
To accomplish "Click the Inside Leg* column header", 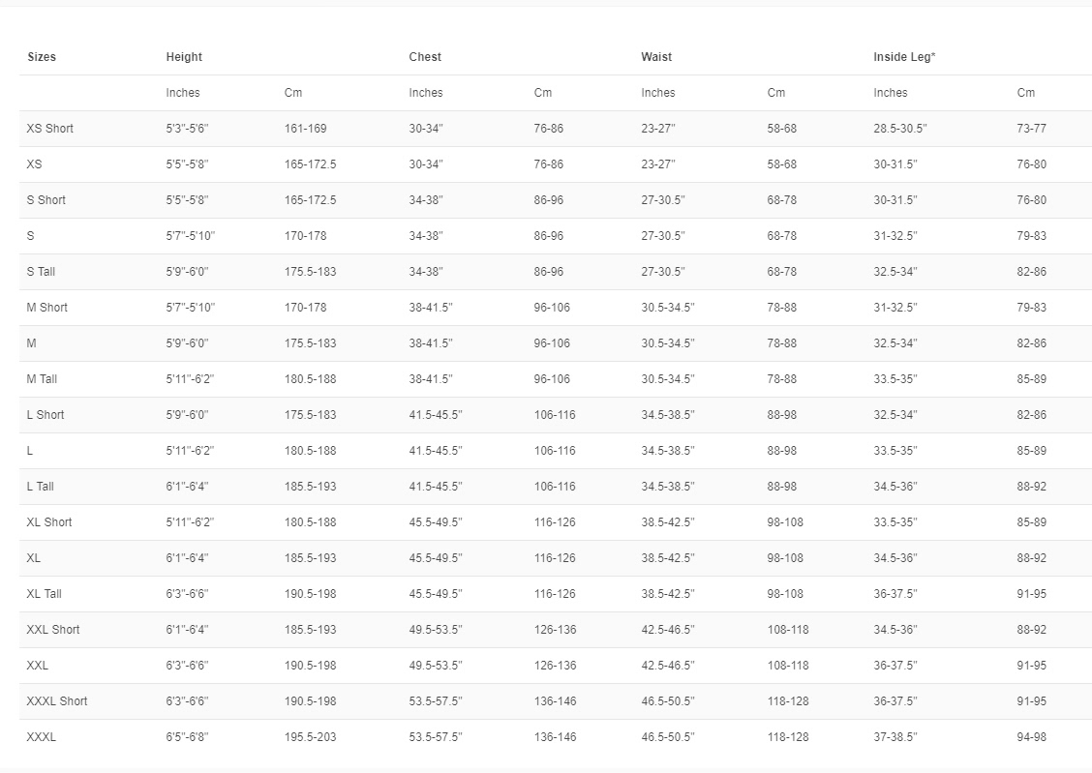I will [x=904, y=57].
